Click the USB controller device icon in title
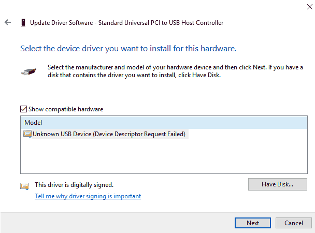 (x=23, y=23)
